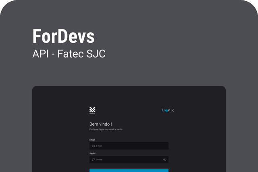The image size is (258, 172).
Task: Click the envelope icon in the Email field
Action: click(93, 146)
